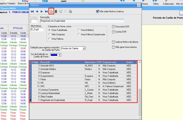This screenshot has height=120, width=183.
Task: Jump to last record in Motivos
Action: 46,12
